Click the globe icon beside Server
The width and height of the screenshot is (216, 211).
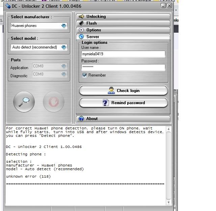81,37
